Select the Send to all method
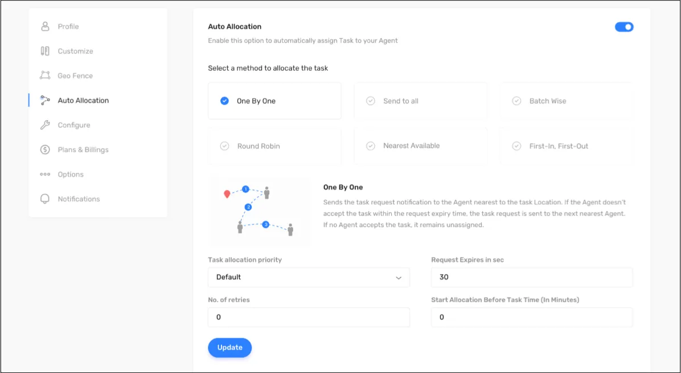The width and height of the screenshot is (681, 373). (x=420, y=101)
